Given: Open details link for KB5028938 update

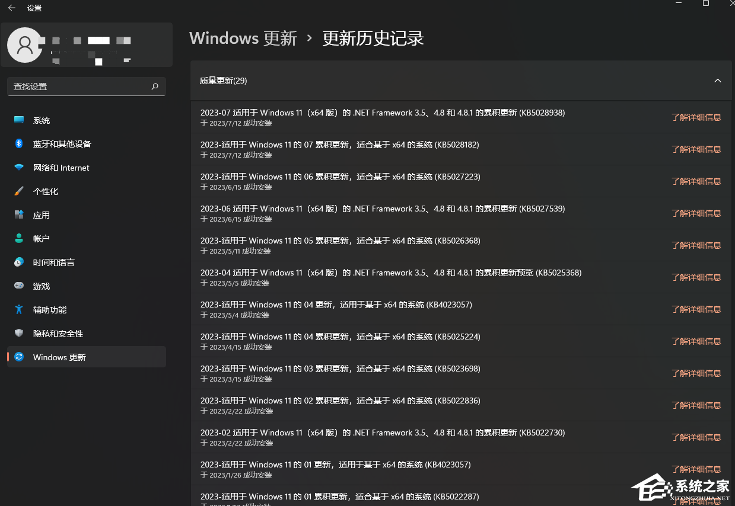Looking at the screenshot, I should [696, 117].
